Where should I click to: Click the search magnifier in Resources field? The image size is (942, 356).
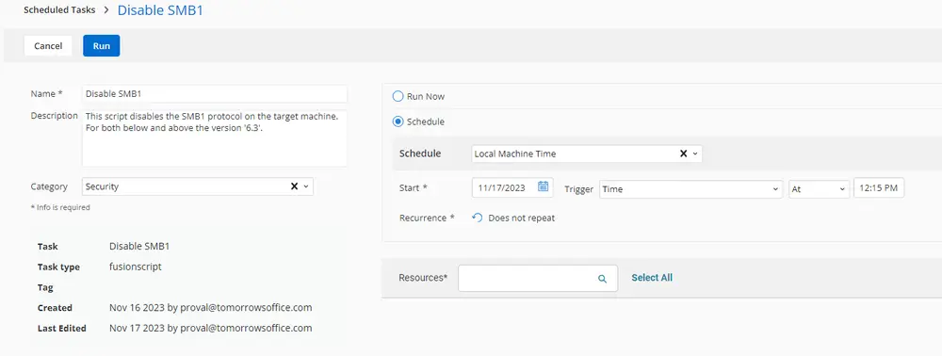pyautogui.click(x=602, y=279)
